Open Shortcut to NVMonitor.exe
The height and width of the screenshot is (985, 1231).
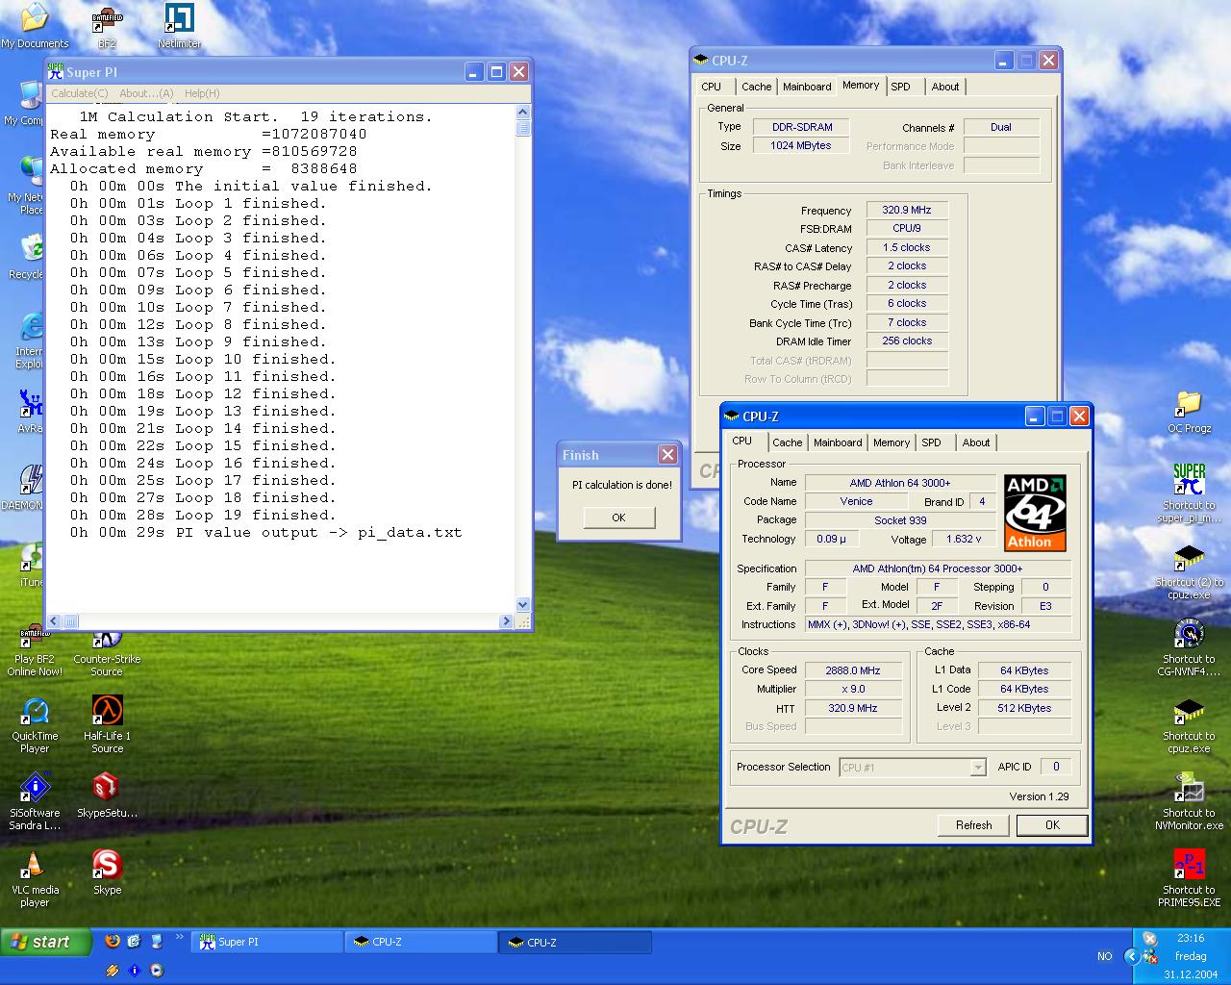(1189, 802)
